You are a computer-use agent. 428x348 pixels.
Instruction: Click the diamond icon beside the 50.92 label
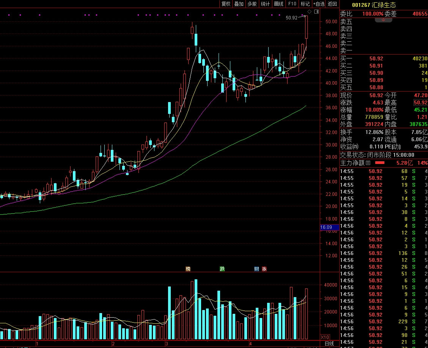click(309, 12)
